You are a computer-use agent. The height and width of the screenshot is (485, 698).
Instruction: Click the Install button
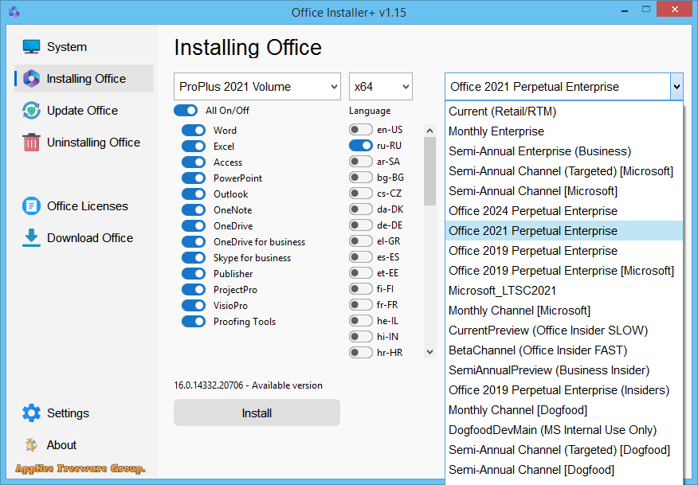(257, 413)
